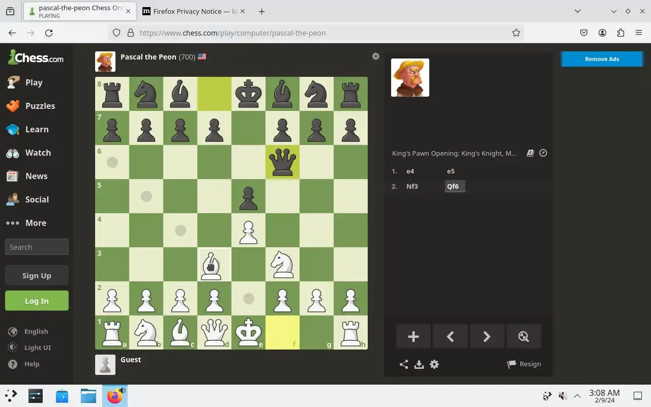Open the tracking protection shield icon
This screenshot has width=651, height=407.
point(116,33)
